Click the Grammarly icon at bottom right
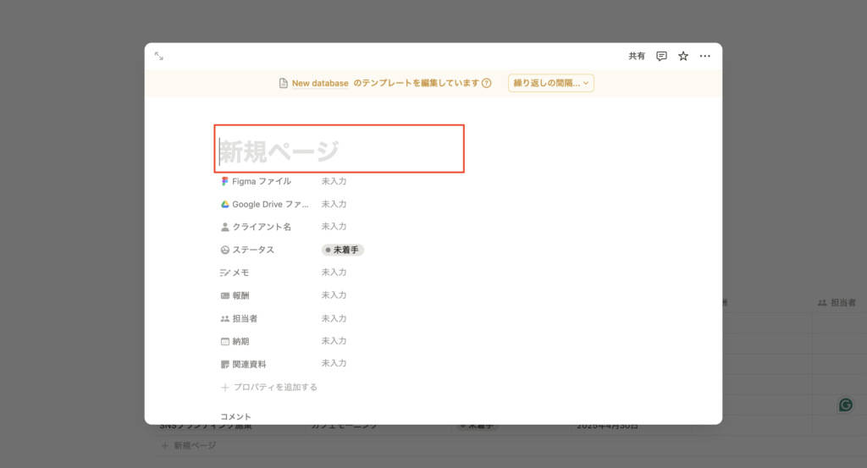Viewport: 867px width, 468px height. click(845, 405)
